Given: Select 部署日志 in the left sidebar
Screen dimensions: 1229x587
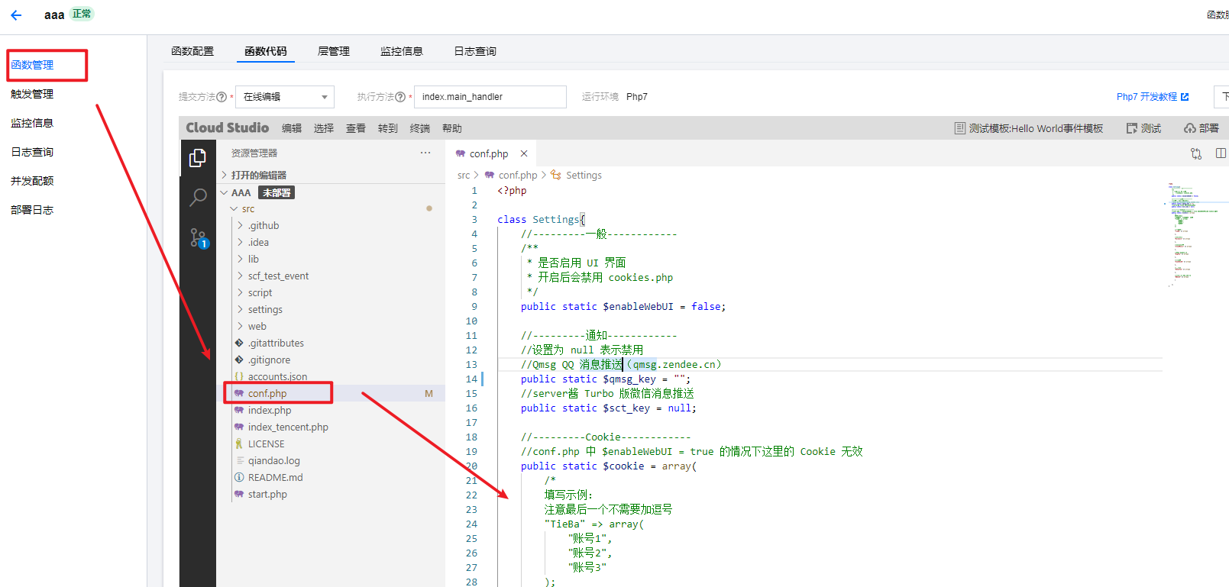Looking at the screenshot, I should 32,210.
